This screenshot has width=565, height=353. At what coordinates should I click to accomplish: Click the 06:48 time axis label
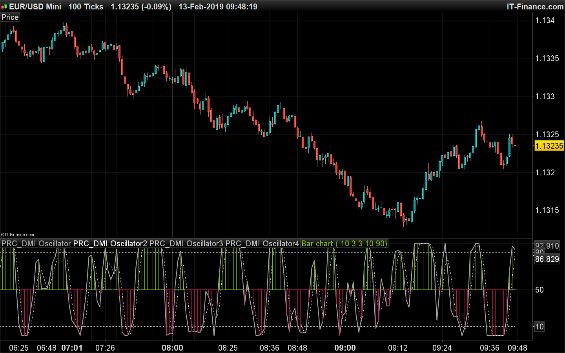coord(47,348)
